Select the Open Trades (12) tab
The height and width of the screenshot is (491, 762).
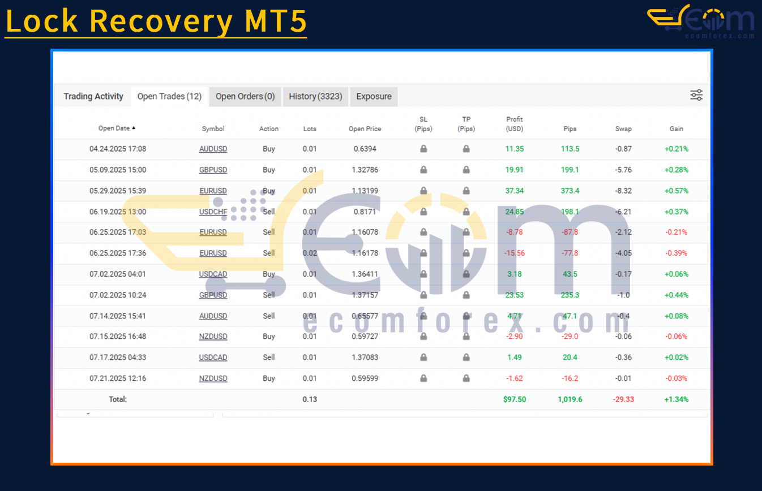(x=169, y=96)
